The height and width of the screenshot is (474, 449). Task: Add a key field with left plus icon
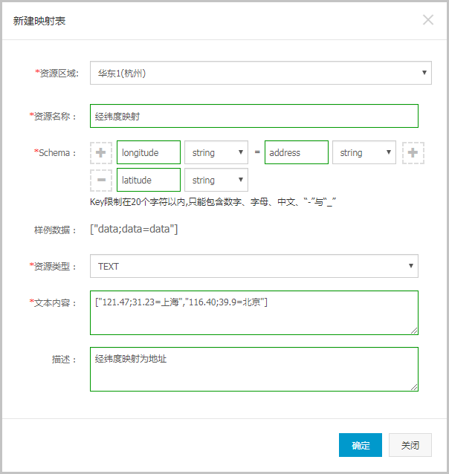pos(101,152)
